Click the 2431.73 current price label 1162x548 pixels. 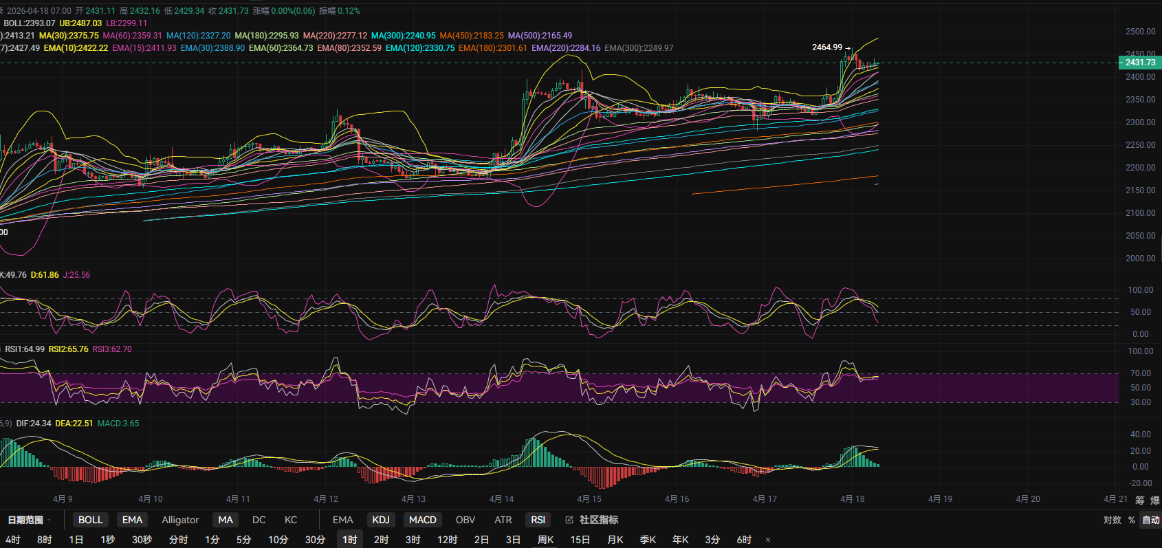(x=1140, y=63)
